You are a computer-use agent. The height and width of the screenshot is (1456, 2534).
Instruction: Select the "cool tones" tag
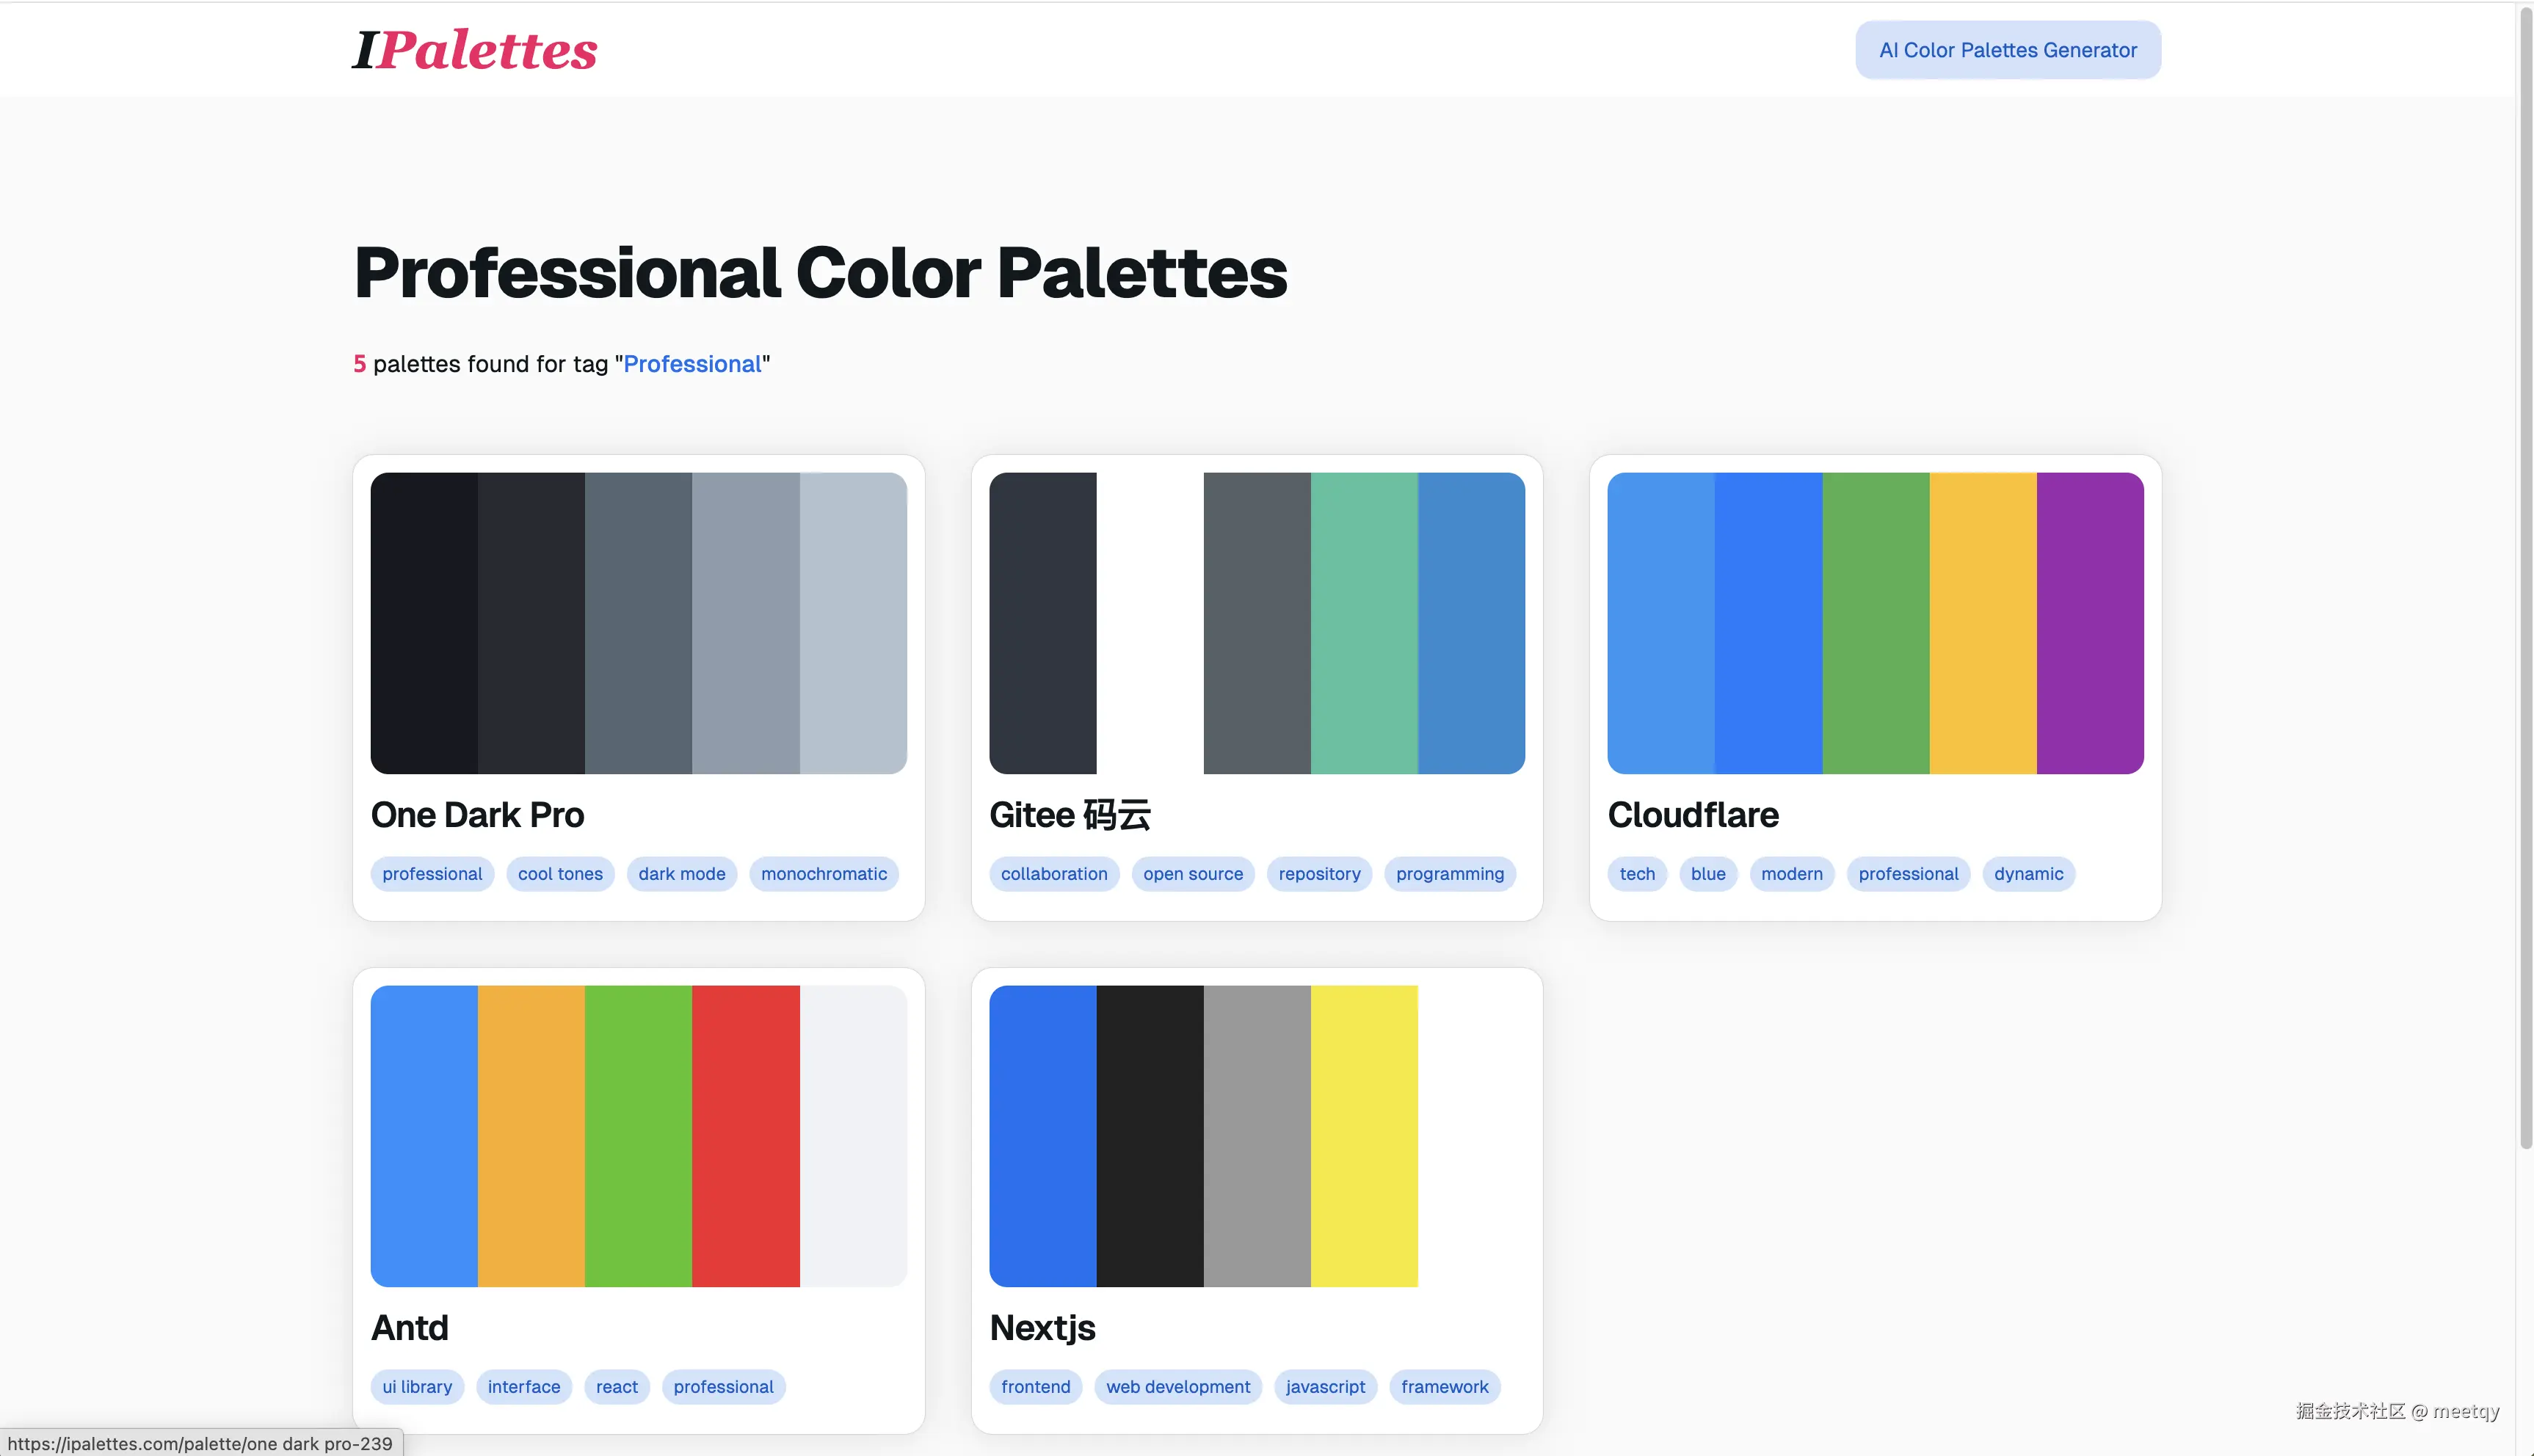click(560, 874)
